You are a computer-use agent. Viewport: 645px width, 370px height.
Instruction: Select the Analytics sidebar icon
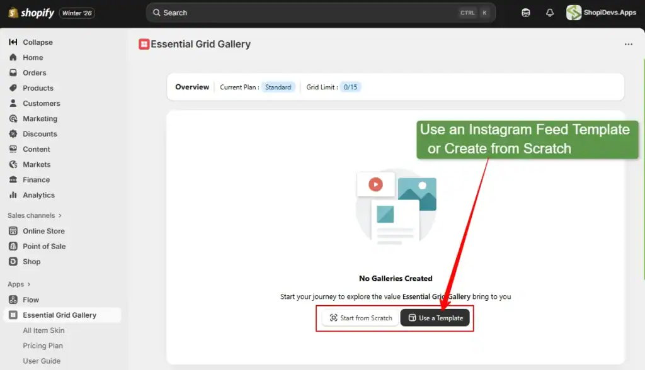(x=14, y=195)
